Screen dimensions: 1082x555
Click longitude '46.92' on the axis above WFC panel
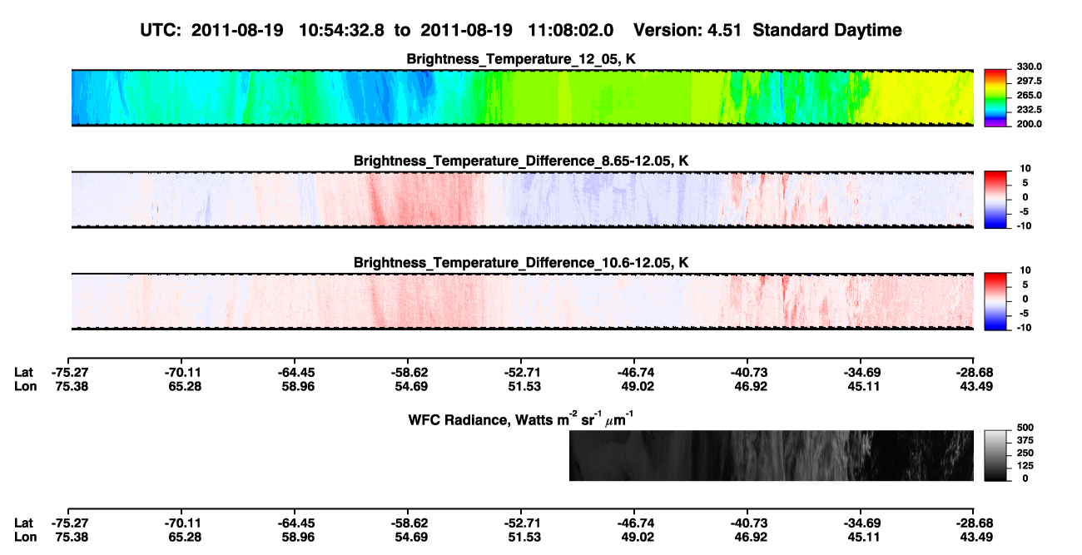click(x=749, y=385)
